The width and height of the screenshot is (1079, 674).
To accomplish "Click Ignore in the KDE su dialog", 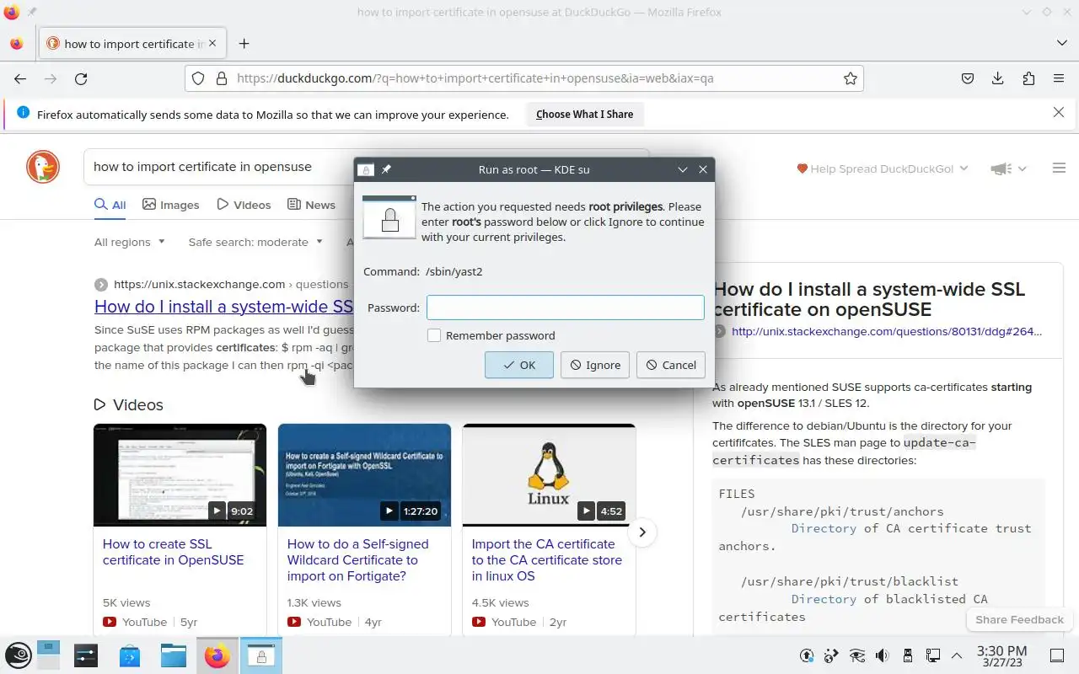I will pos(595,365).
